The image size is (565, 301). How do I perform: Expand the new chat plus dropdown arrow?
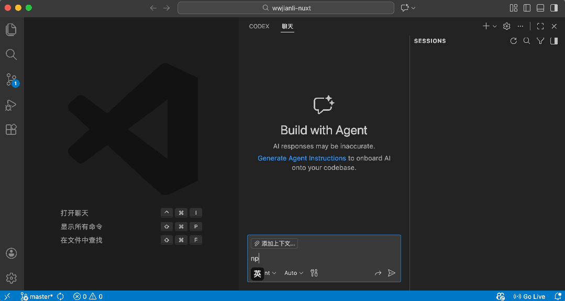point(495,26)
